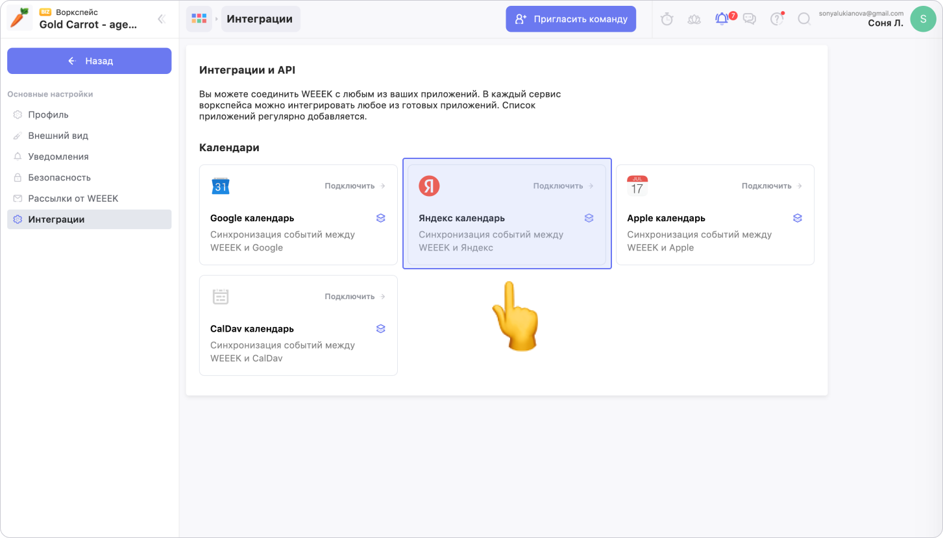The width and height of the screenshot is (943, 538).
Task: Open the timer stopwatch icon
Action: (667, 19)
